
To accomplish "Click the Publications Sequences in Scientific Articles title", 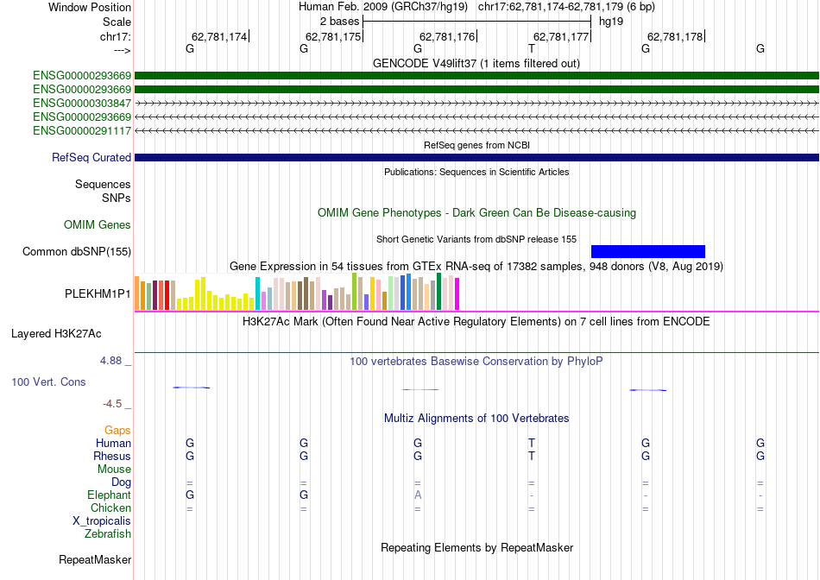I will [x=476, y=172].
